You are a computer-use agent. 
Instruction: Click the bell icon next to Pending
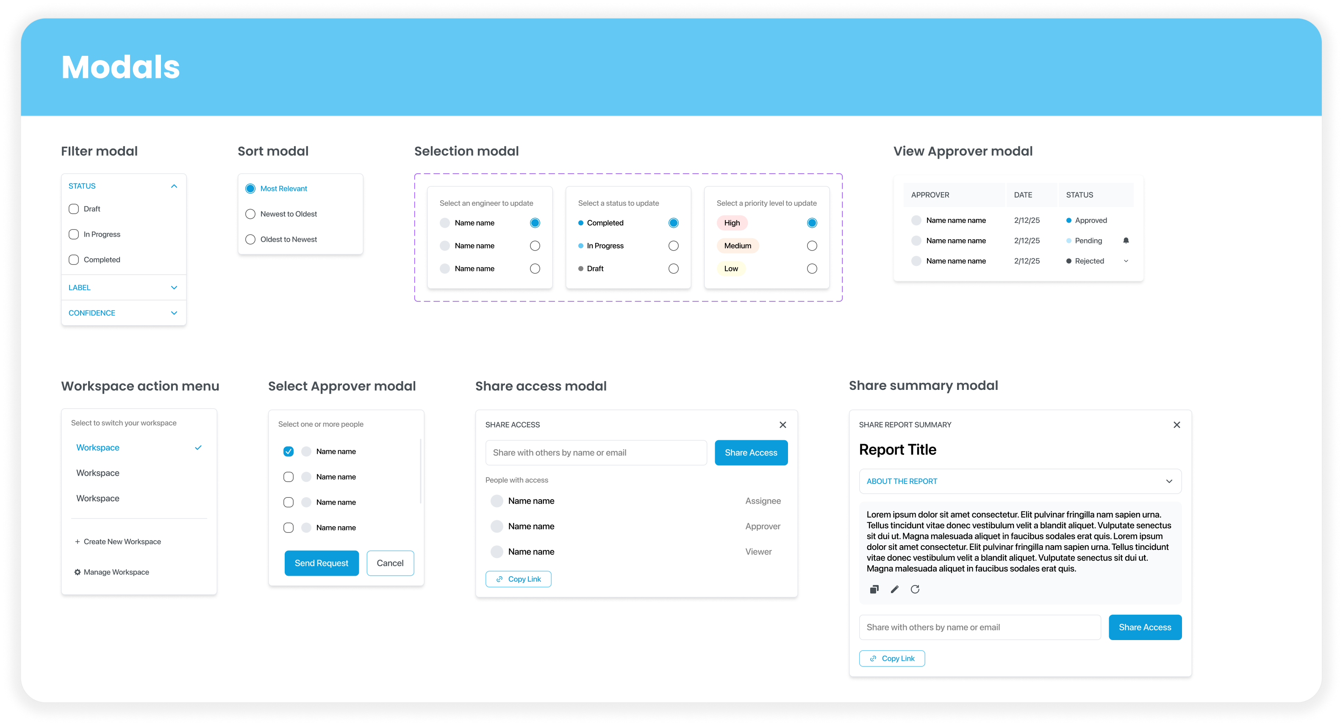pos(1126,240)
